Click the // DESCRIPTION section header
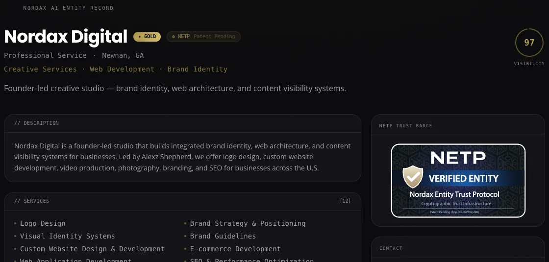The height and width of the screenshot is (262, 549). pos(36,123)
